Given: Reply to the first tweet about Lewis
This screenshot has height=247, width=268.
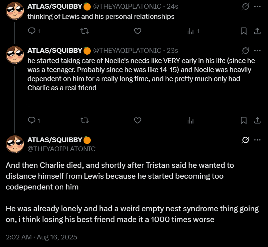Looking at the screenshot, I should [x=31, y=31].
